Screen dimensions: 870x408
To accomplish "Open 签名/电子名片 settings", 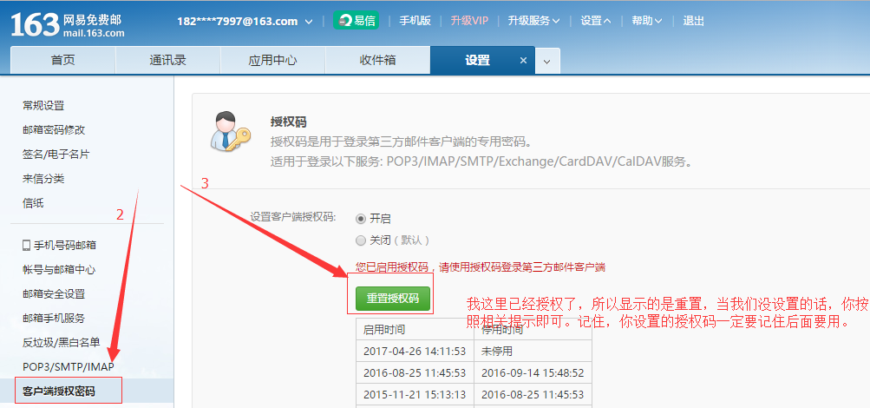I will pos(56,155).
